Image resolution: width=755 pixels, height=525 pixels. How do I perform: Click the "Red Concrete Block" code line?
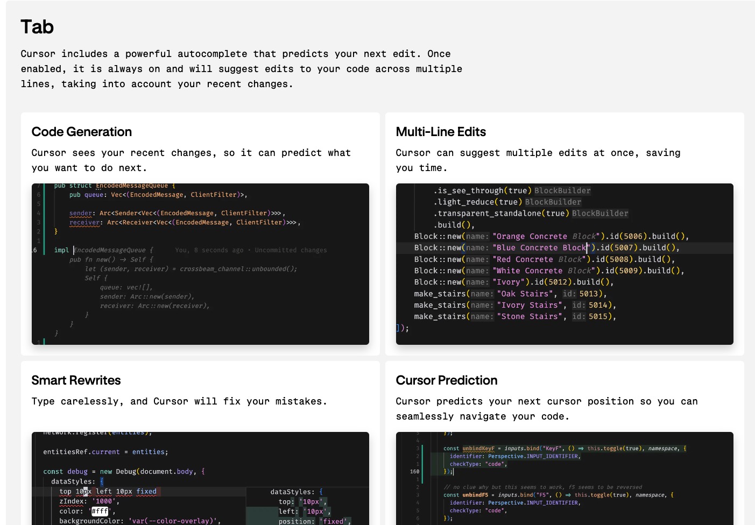pyautogui.click(x=544, y=259)
